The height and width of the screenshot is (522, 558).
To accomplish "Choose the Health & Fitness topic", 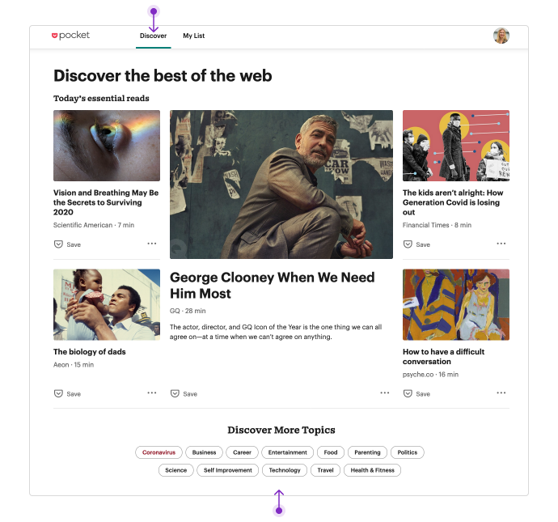I will pos(372,470).
